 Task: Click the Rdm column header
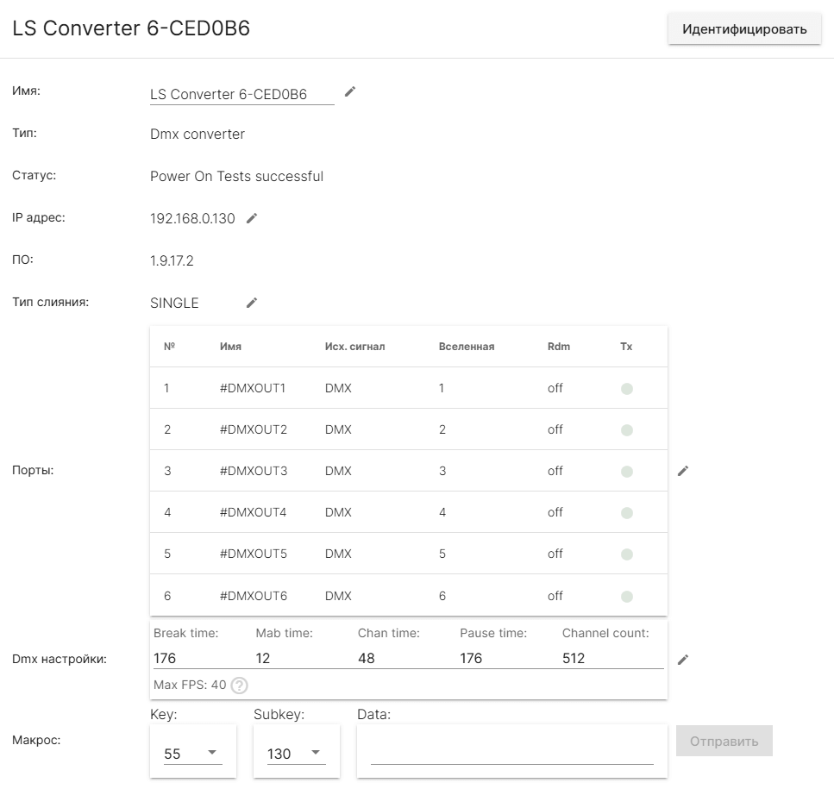tap(559, 347)
